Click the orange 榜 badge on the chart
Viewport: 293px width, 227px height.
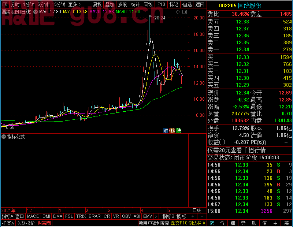pyautogui.click(x=172, y=130)
